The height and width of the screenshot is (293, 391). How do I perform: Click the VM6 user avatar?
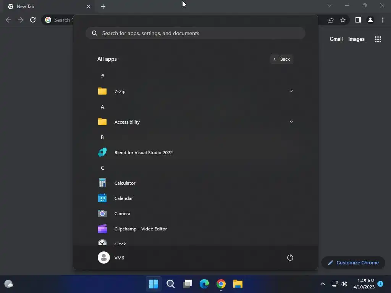click(104, 258)
